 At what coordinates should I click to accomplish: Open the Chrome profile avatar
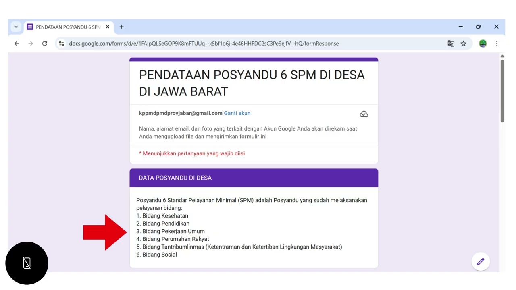pos(483,43)
